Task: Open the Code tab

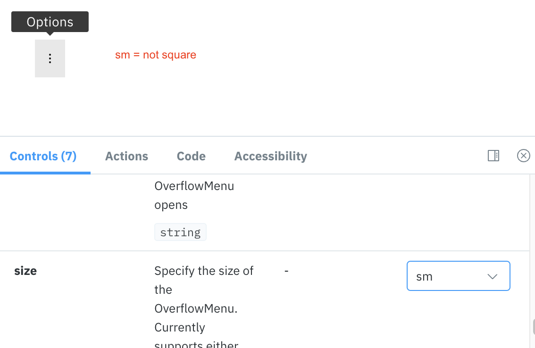Action: pyautogui.click(x=191, y=156)
